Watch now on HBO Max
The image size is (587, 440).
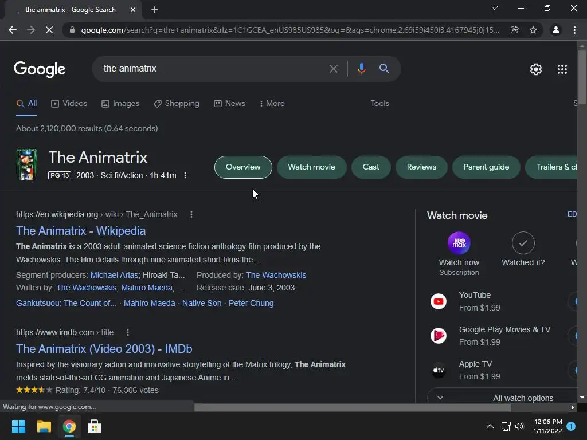[459, 254]
